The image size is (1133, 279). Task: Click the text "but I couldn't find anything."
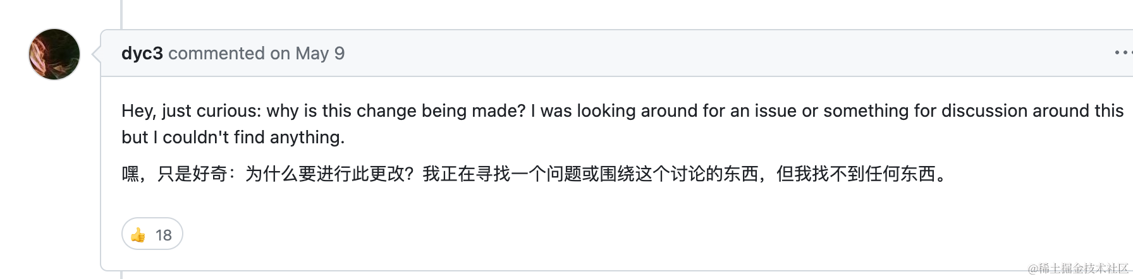233,138
